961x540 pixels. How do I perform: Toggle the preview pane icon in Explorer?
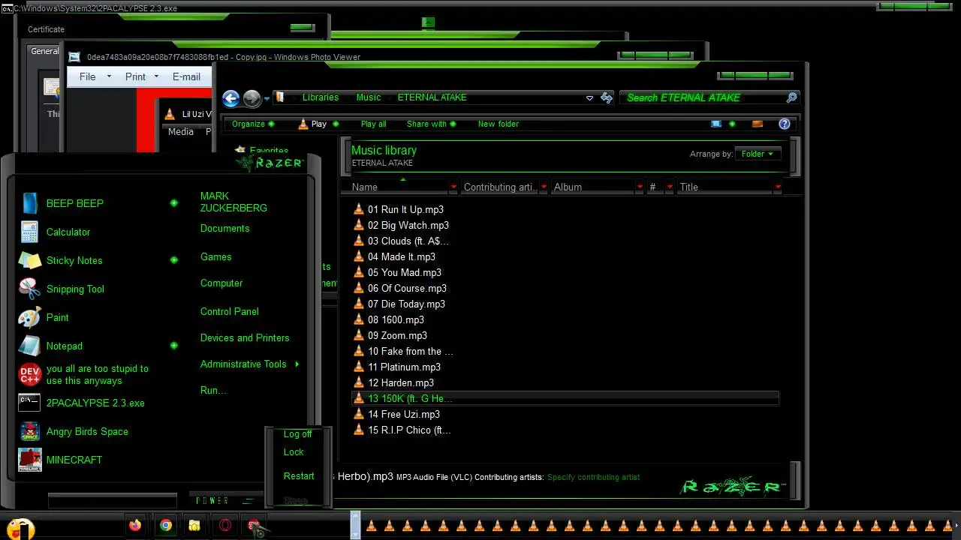pos(758,124)
